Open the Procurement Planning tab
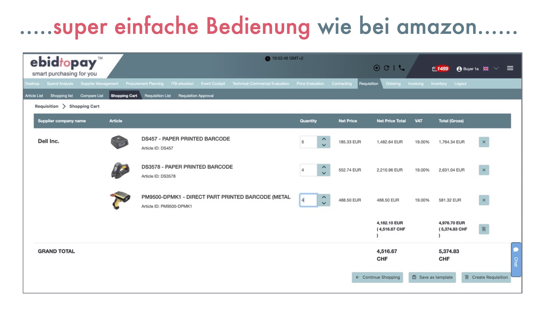 point(145,83)
